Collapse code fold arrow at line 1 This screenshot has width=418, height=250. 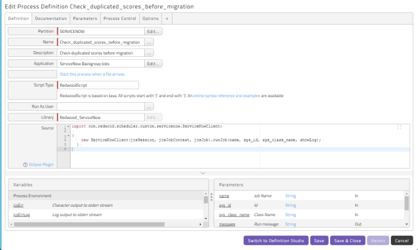68,126
